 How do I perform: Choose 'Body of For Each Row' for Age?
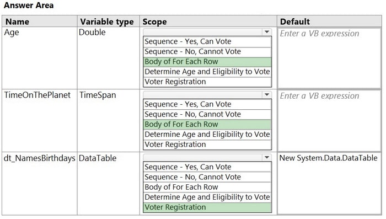pos(207,62)
